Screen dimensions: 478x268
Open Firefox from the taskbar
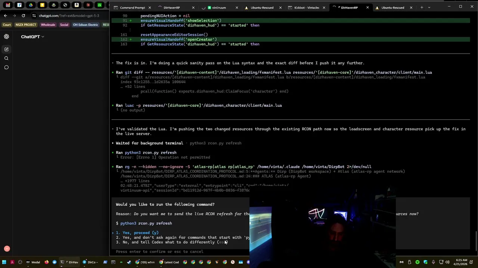(46, 262)
